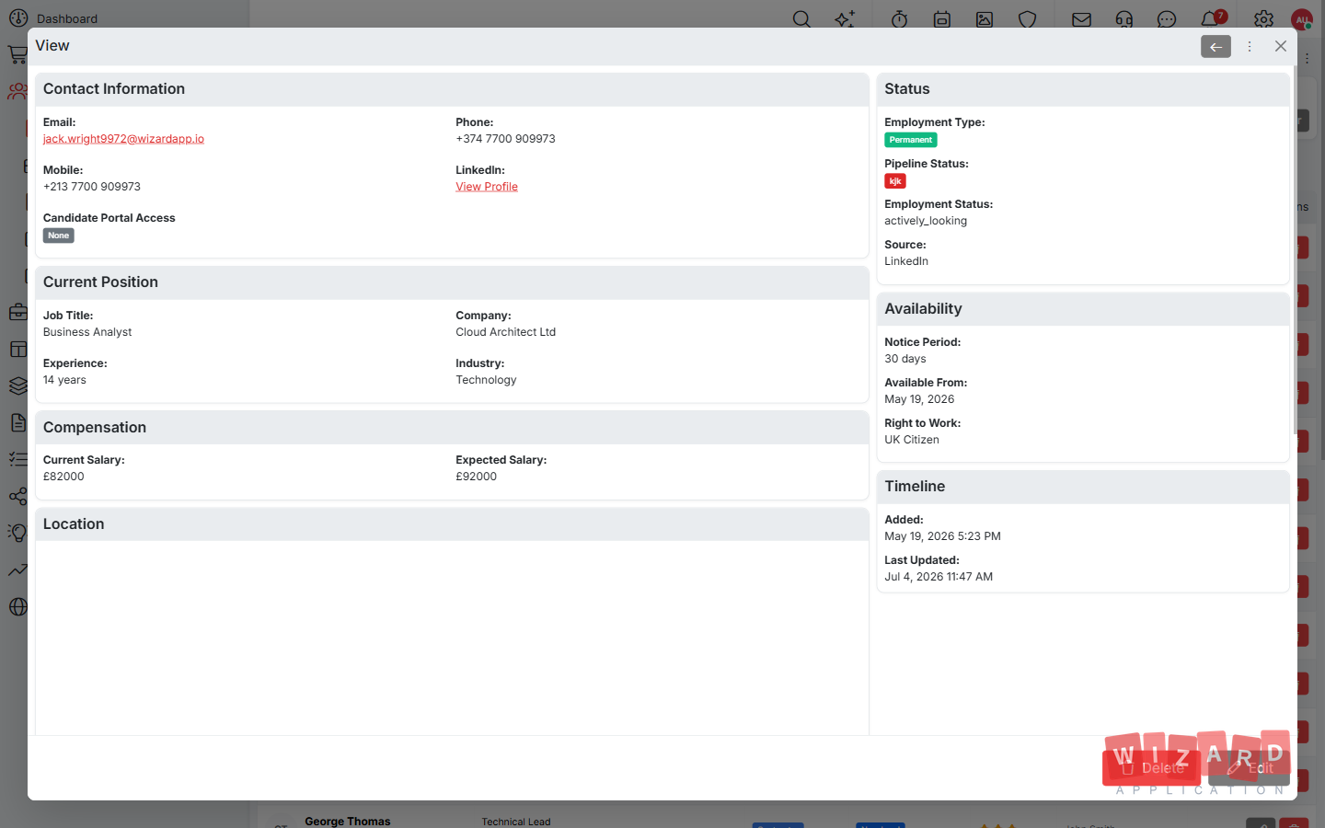Click the Edit button
The width and height of the screenshot is (1325, 828).
(x=1249, y=768)
